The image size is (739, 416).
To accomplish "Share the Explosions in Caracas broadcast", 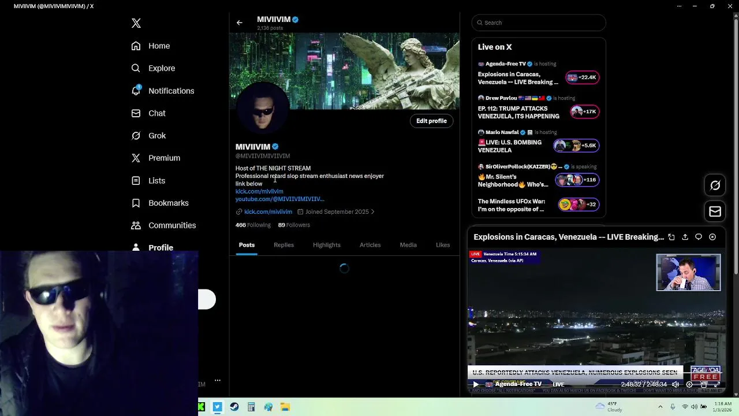I will (x=685, y=237).
